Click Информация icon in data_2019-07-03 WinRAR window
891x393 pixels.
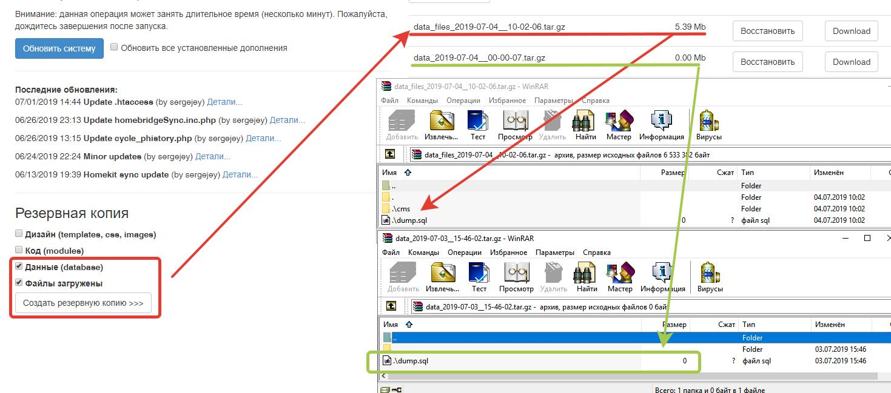(x=663, y=277)
